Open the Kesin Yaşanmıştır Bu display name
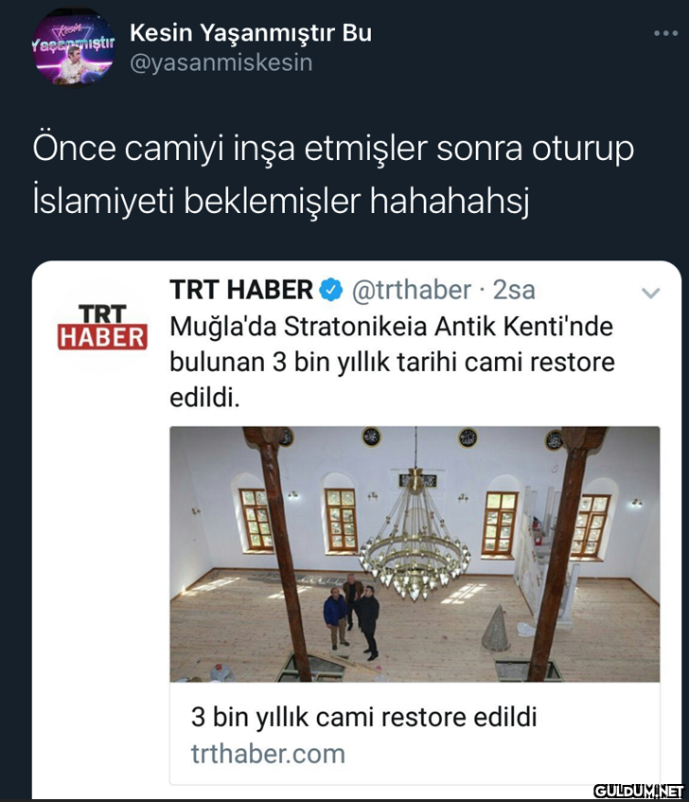The width and height of the screenshot is (689, 802). coord(251,33)
